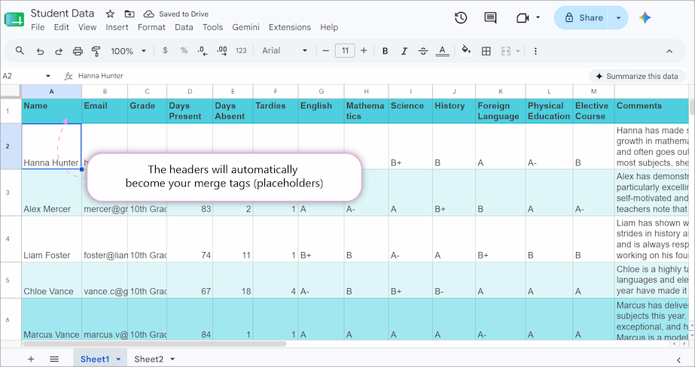
Task: Open the Insert menu
Action: click(117, 27)
